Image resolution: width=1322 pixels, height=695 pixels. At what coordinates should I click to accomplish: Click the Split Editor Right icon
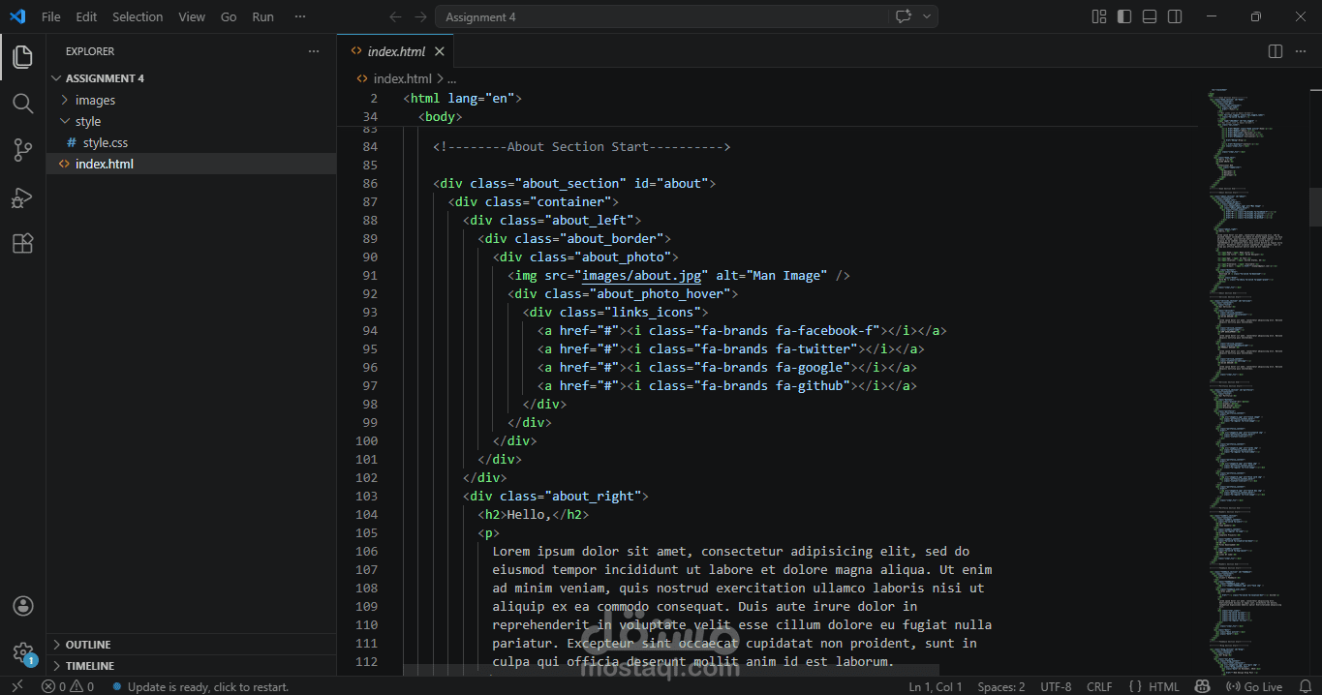pyautogui.click(x=1276, y=51)
